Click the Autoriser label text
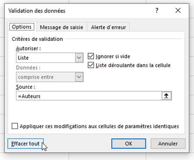 tap(28, 49)
